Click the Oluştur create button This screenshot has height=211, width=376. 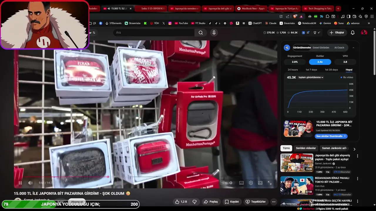click(x=337, y=33)
